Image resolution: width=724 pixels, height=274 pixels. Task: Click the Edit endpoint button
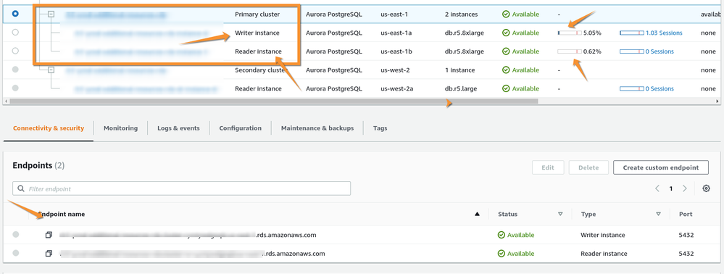click(548, 167)
